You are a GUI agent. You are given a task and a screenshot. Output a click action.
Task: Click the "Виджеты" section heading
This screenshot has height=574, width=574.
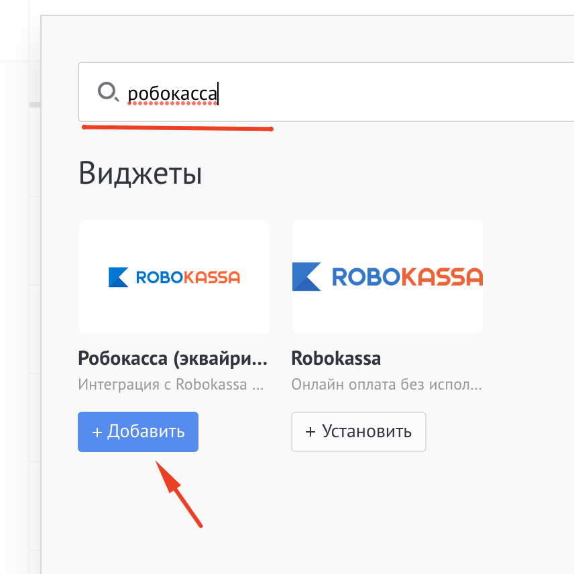coord(140,174)
